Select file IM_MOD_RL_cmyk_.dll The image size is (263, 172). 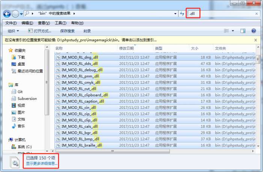pyautogui.click(x=155, y=83)
